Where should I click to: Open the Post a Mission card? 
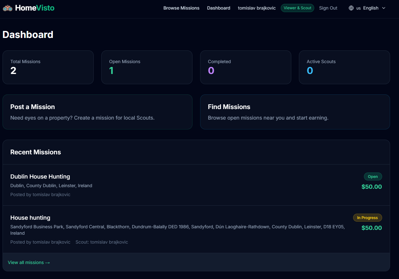point(97,112)
